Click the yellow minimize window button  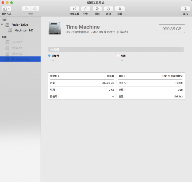tap(7, 3)
